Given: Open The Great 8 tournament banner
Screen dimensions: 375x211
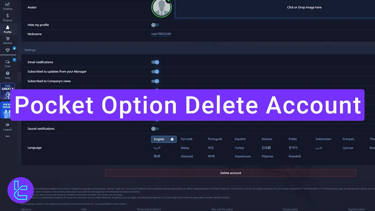Looking at the screenshot, I should tap(7, 90).
